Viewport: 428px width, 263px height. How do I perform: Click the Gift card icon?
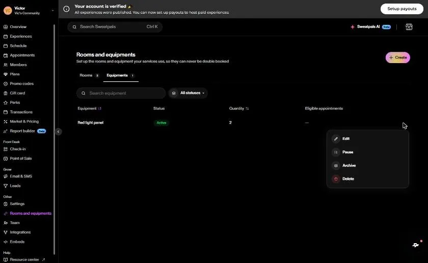click(6, 93)
